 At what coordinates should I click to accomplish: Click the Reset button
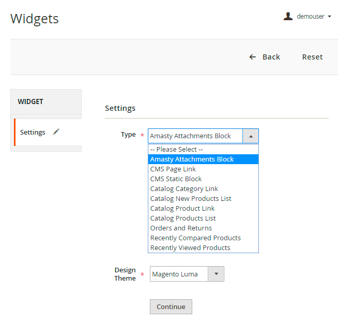312,57
